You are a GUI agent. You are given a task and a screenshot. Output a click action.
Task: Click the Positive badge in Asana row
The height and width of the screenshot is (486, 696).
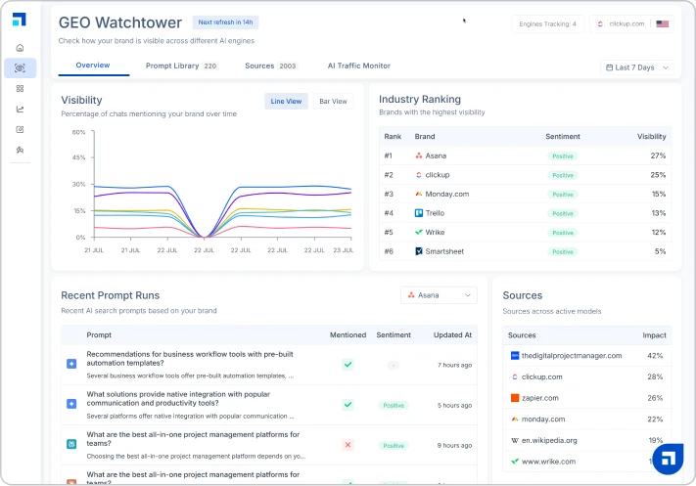pyautogui.click(x=563, y=156)
